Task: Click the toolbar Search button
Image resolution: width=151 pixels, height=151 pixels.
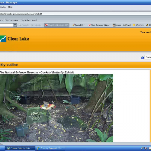Action: (24, 25)
